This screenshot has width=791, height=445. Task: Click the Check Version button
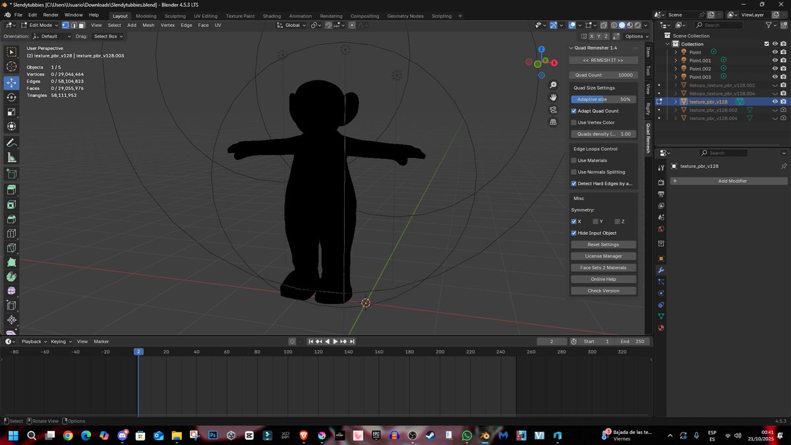coord(603,291)
